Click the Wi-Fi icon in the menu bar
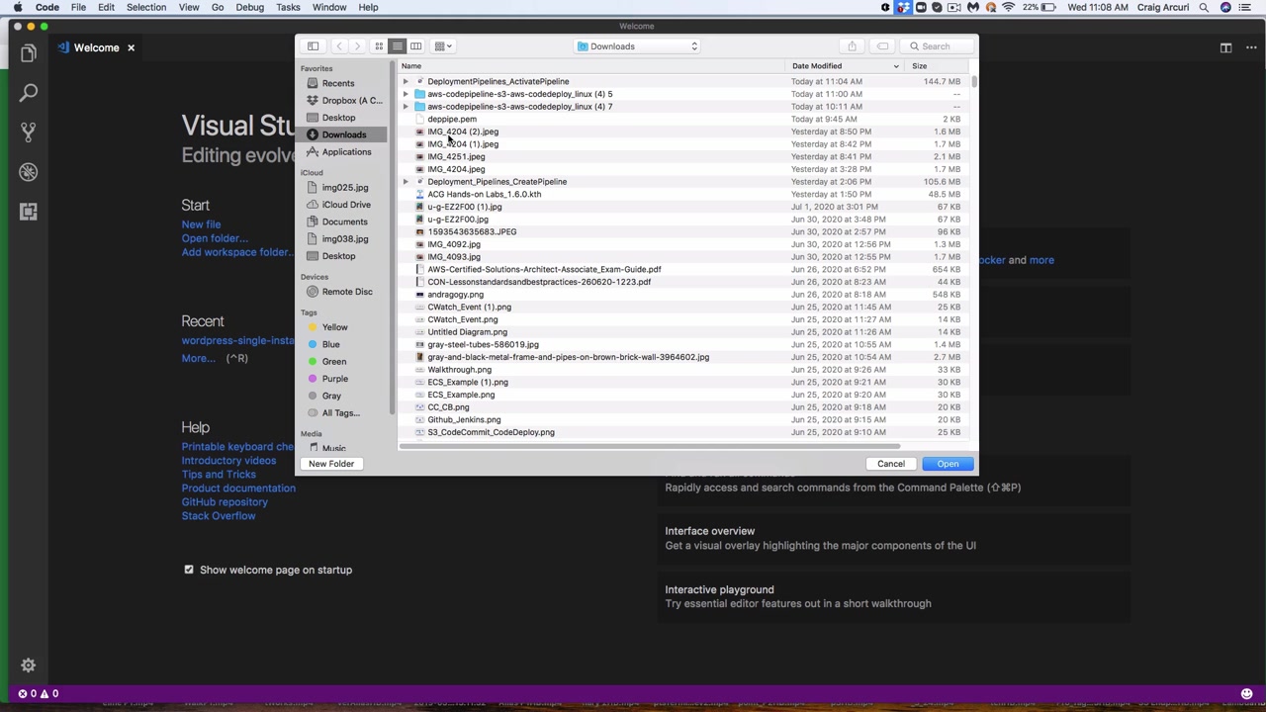Screen dimensions: 1266x712 (x=1008, y=7)
